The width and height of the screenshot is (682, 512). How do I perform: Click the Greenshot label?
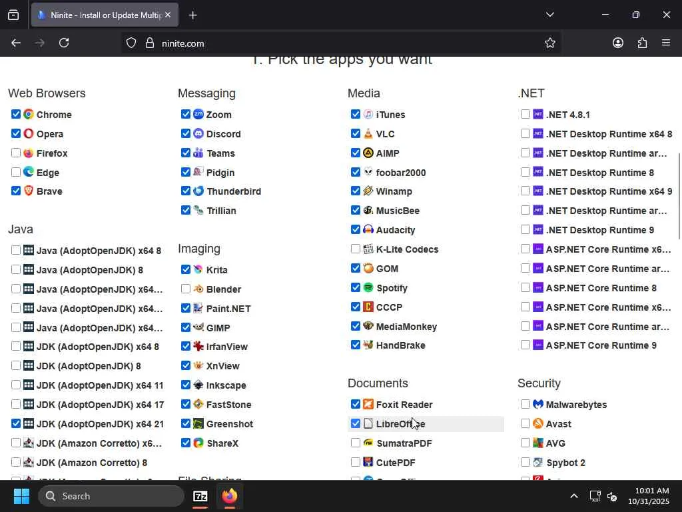[x=230, y=423]
